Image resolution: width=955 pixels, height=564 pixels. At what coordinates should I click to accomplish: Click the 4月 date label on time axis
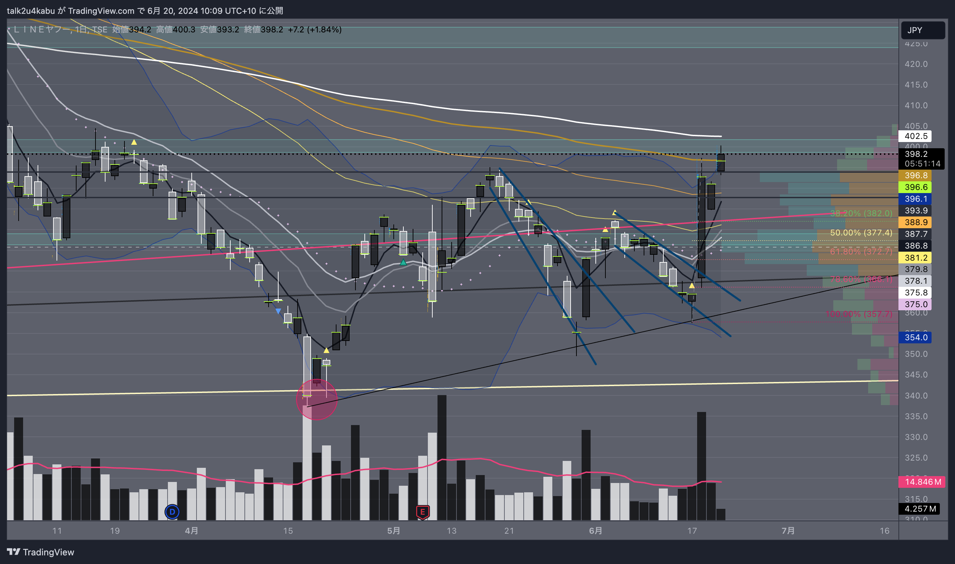click(192, 531)
